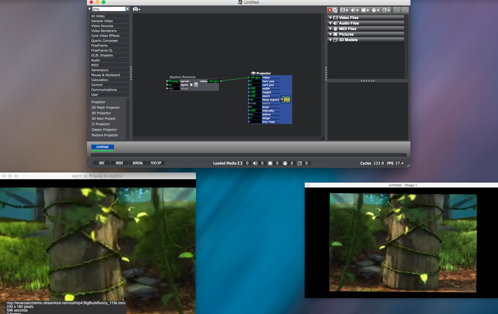
Task: Click the Projector intensity value
Action: point(255,110)
